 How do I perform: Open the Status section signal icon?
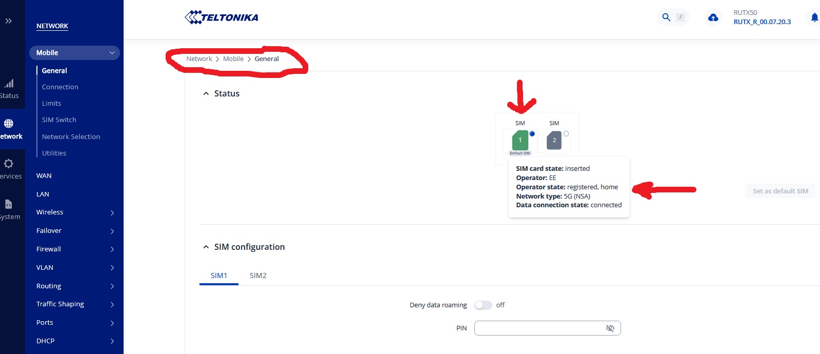[9, 84]
